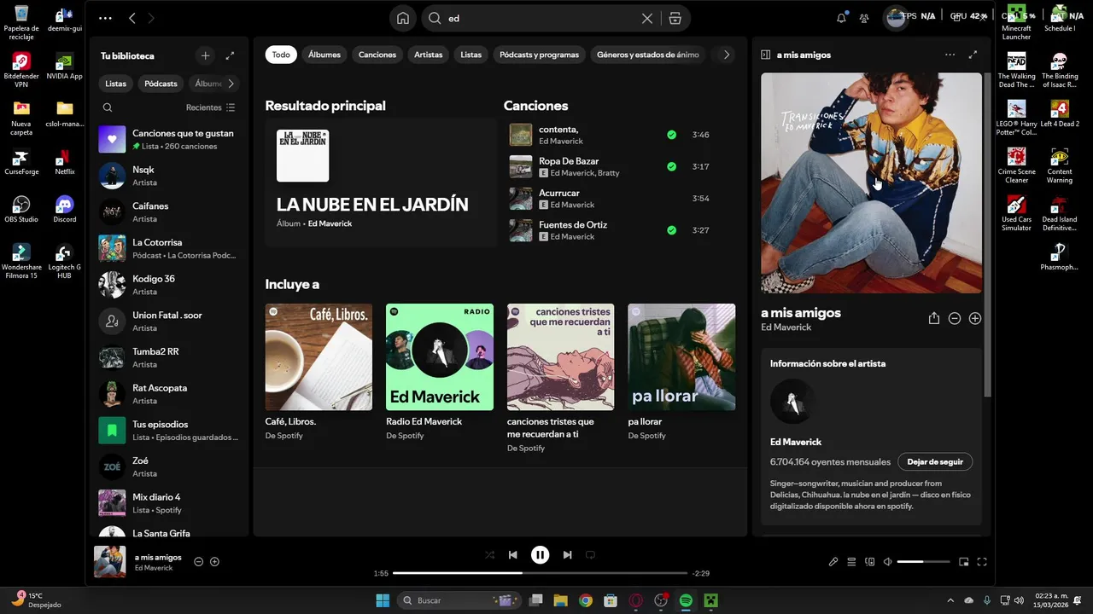The height and width of the screenshot is (614, 1093).
Task: Open Radio Ed Maverick card
Action: tap(439, 372)
